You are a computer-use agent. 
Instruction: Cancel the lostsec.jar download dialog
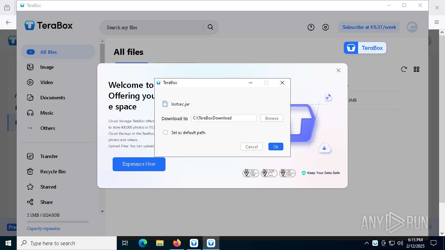coord(251,147)
